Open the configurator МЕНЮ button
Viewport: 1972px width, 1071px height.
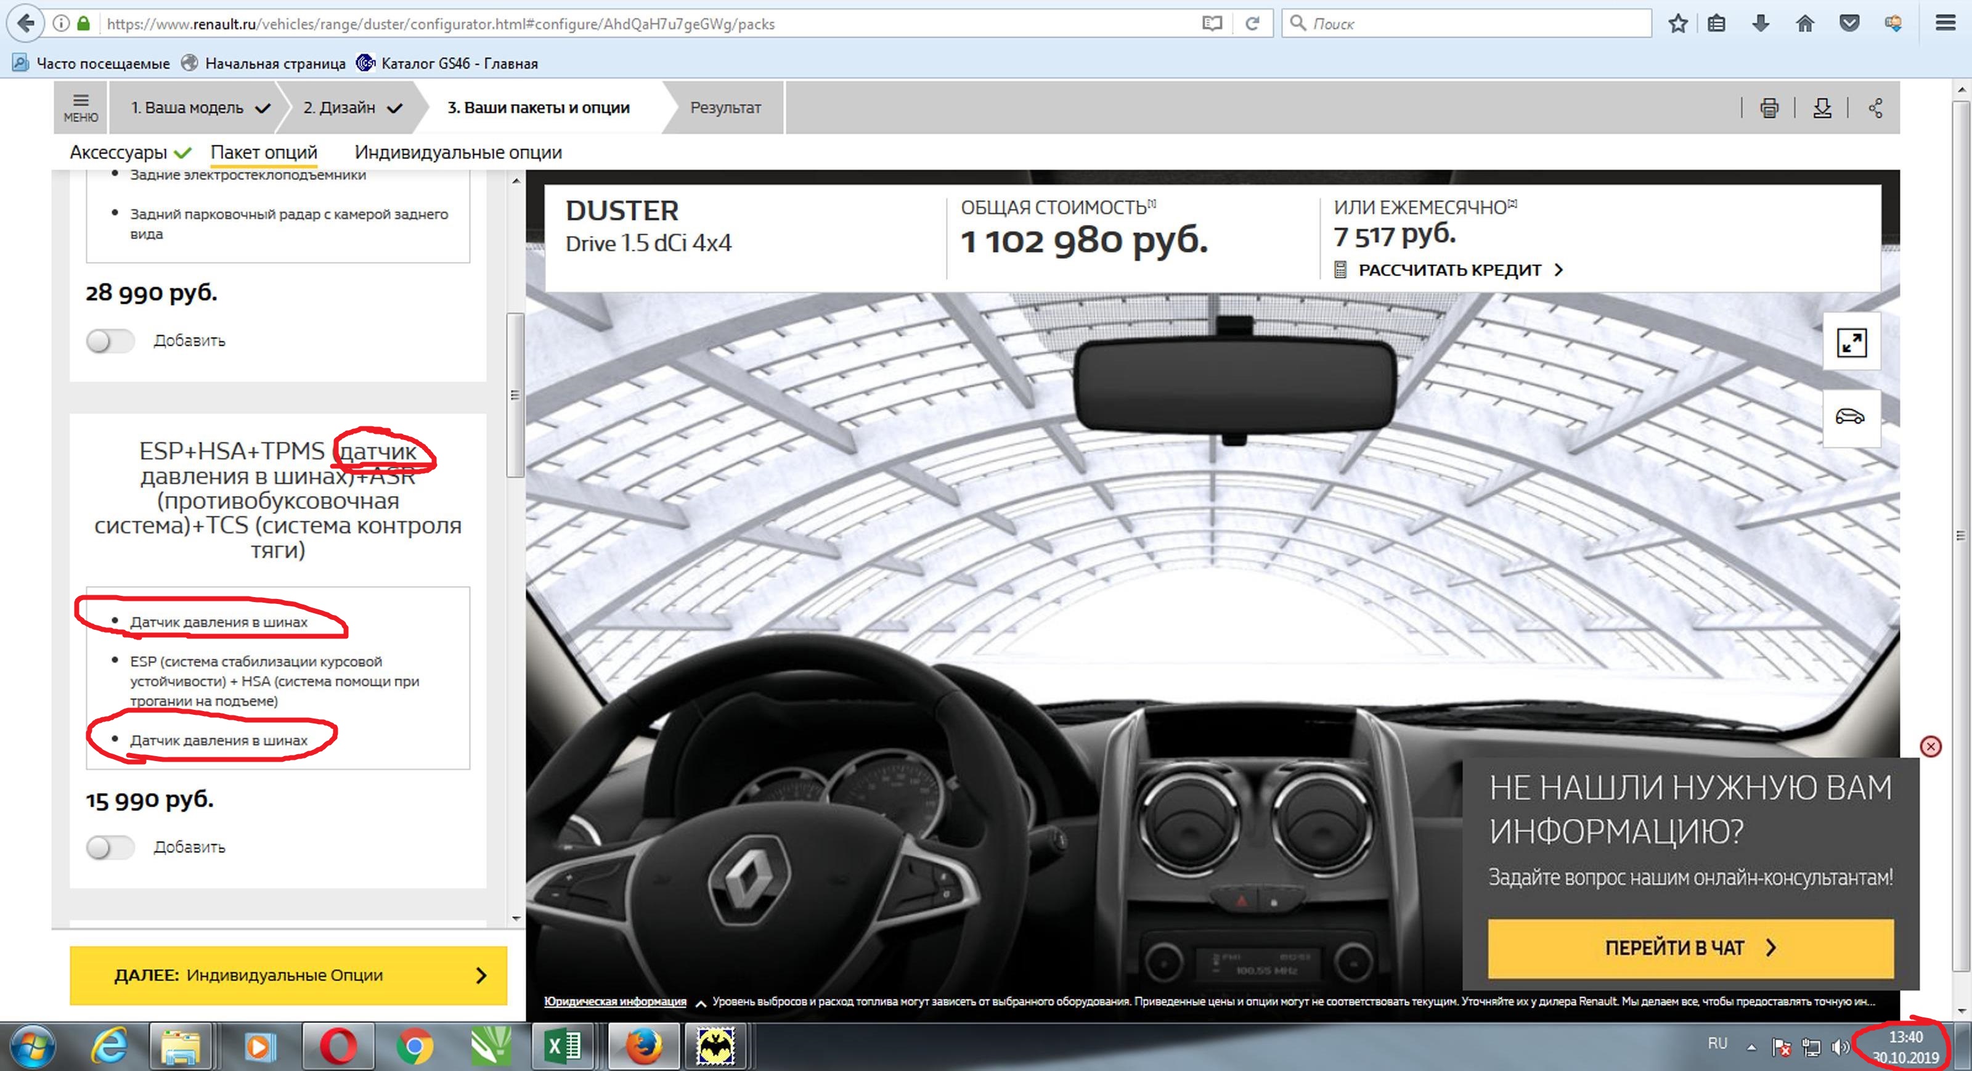click(x=80, y=107)
